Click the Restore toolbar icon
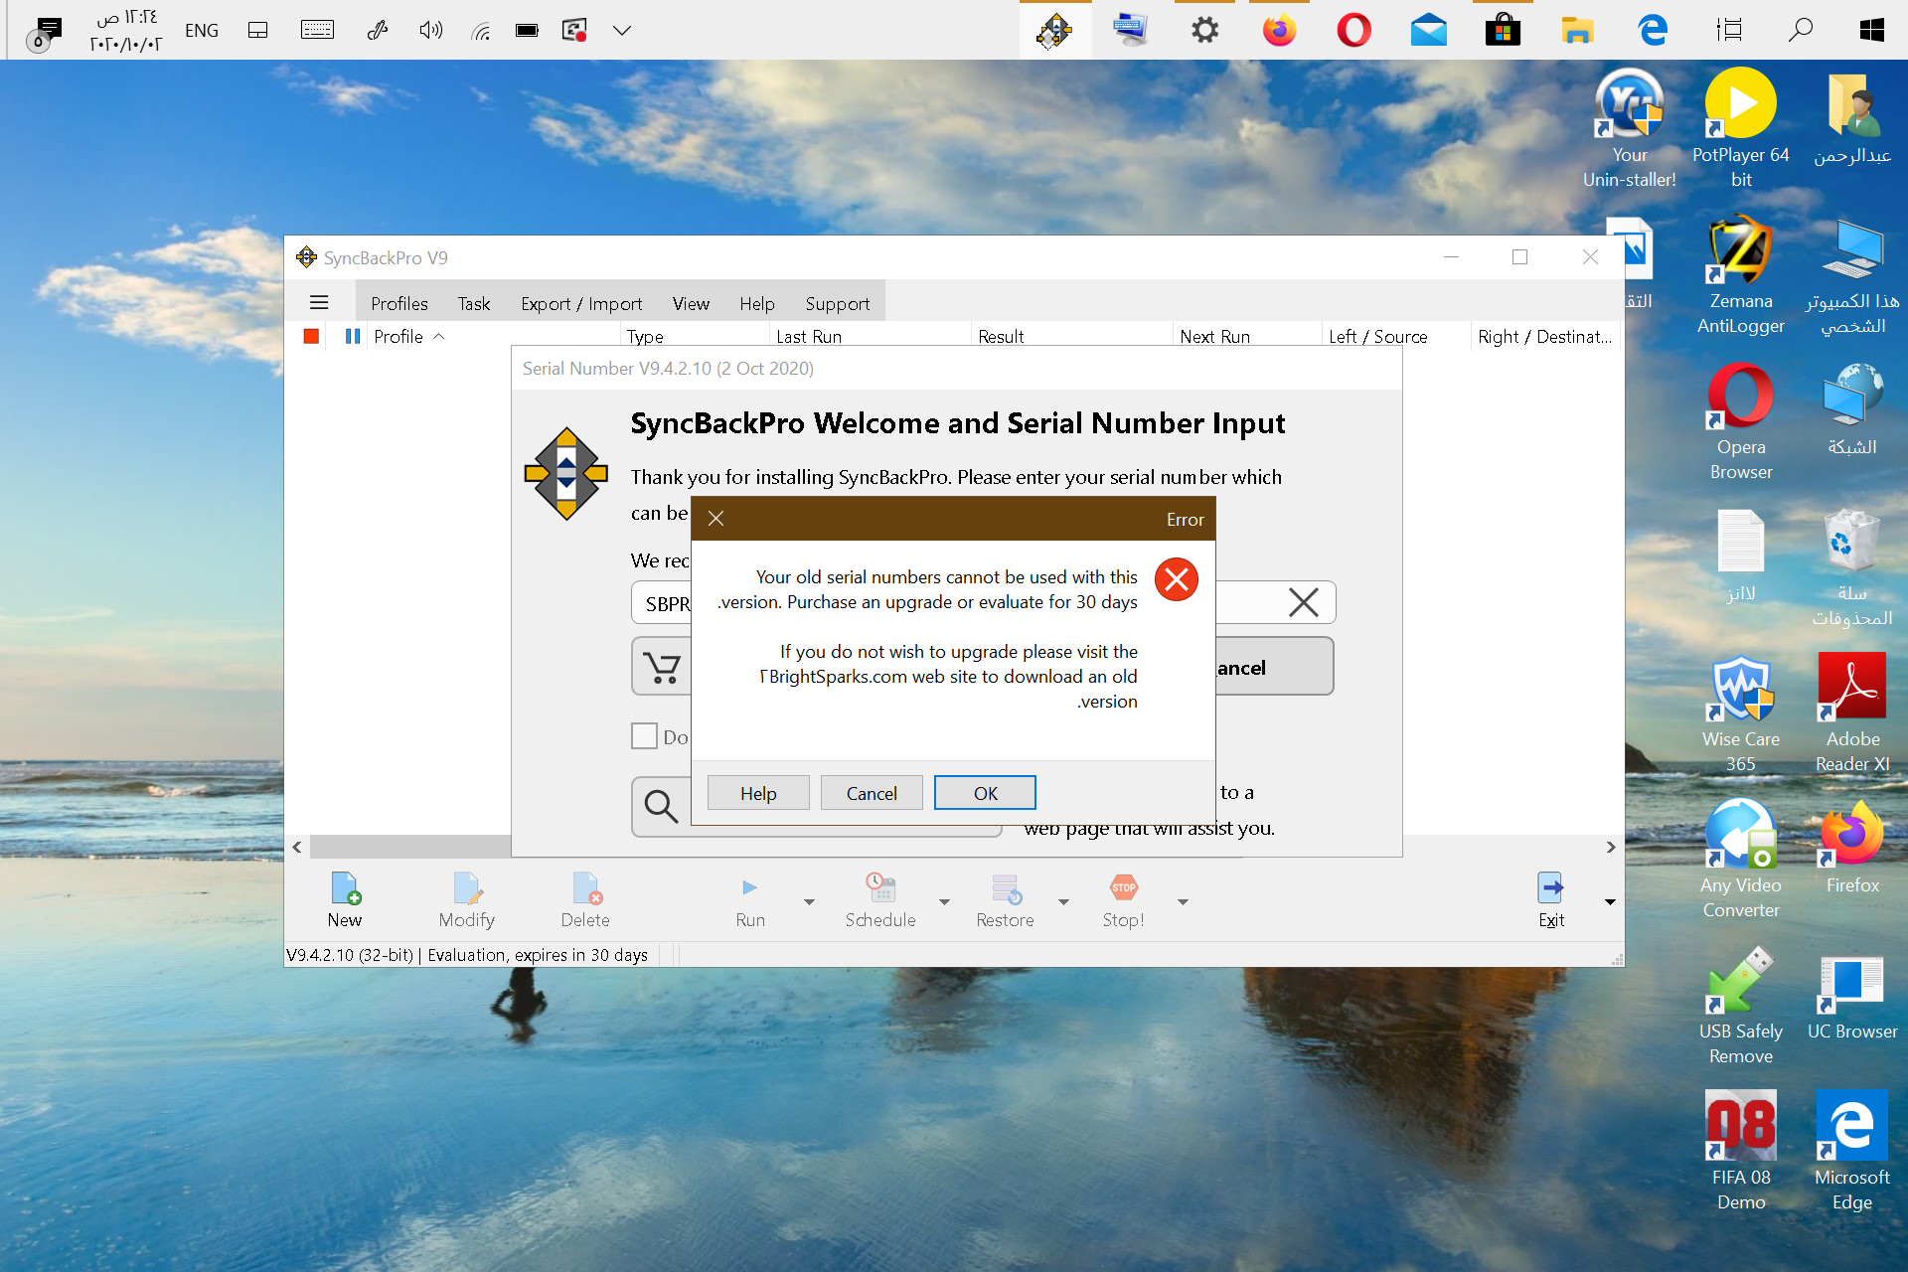This screenshot has width=1908, height=1272. click(1005, 899)
